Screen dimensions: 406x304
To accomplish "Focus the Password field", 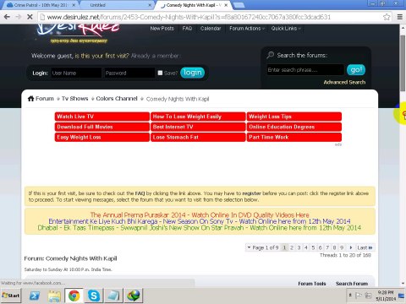I will coord(129,73).
